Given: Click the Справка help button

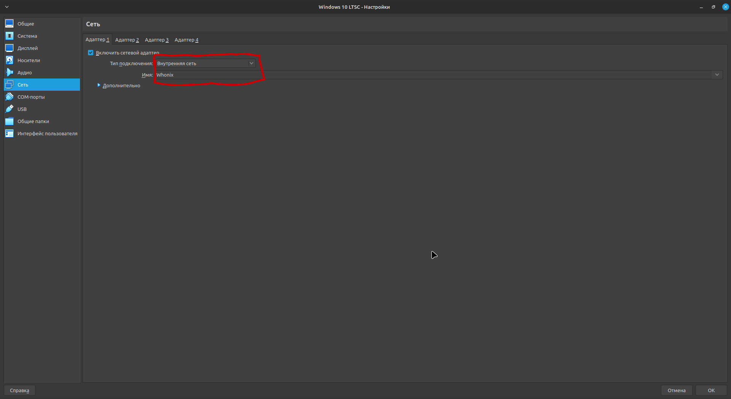Looking at the screenshot, I should click(19, 390).
